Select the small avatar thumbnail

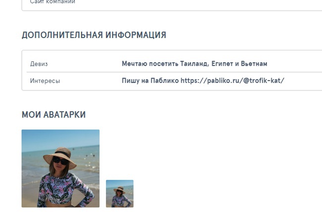pyautogui.click(x=120, y=194)
